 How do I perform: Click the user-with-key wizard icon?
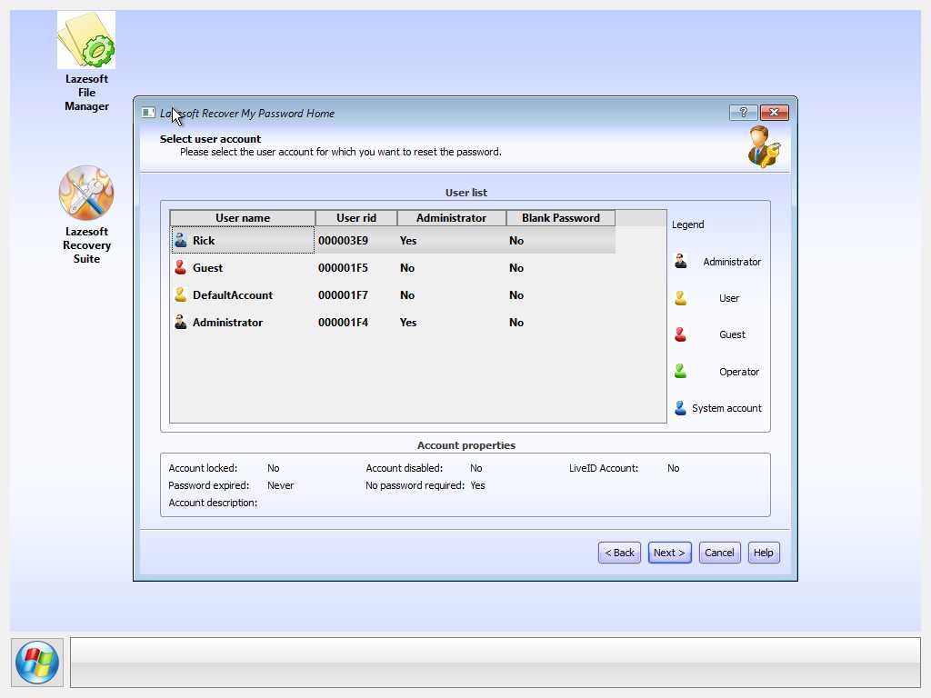[764, 146]
